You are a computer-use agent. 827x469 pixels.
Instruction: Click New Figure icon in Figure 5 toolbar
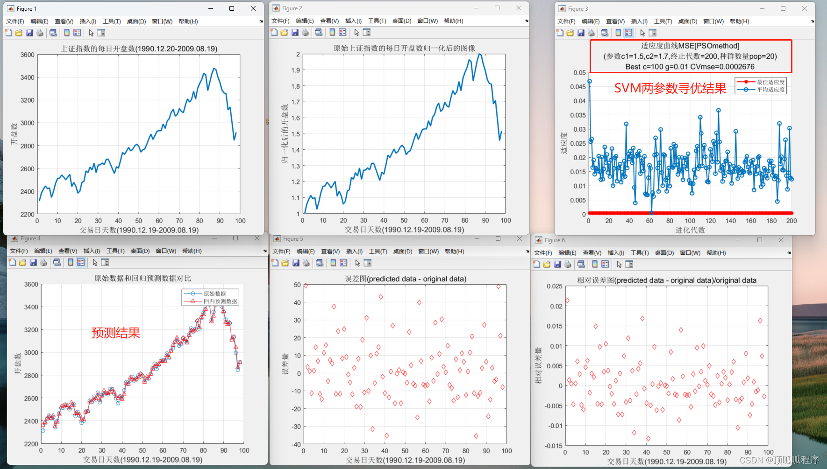(275, 263)
